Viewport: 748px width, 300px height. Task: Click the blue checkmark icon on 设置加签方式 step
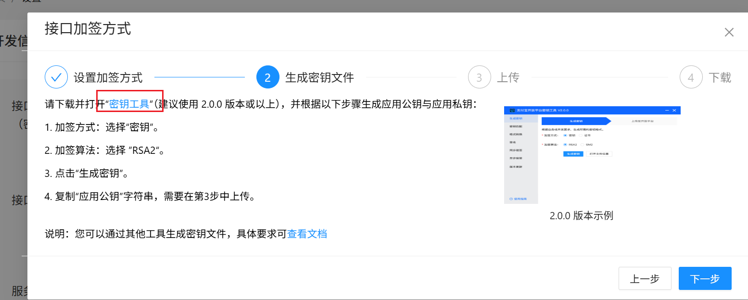tap(56, 76)
